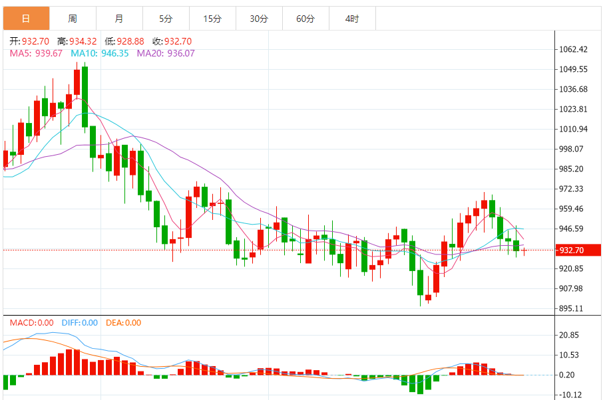The width and height of the screenshot is (605, 400).
Task: Click the 1049.55 price axis label
Action: click(x=573, y=69)
